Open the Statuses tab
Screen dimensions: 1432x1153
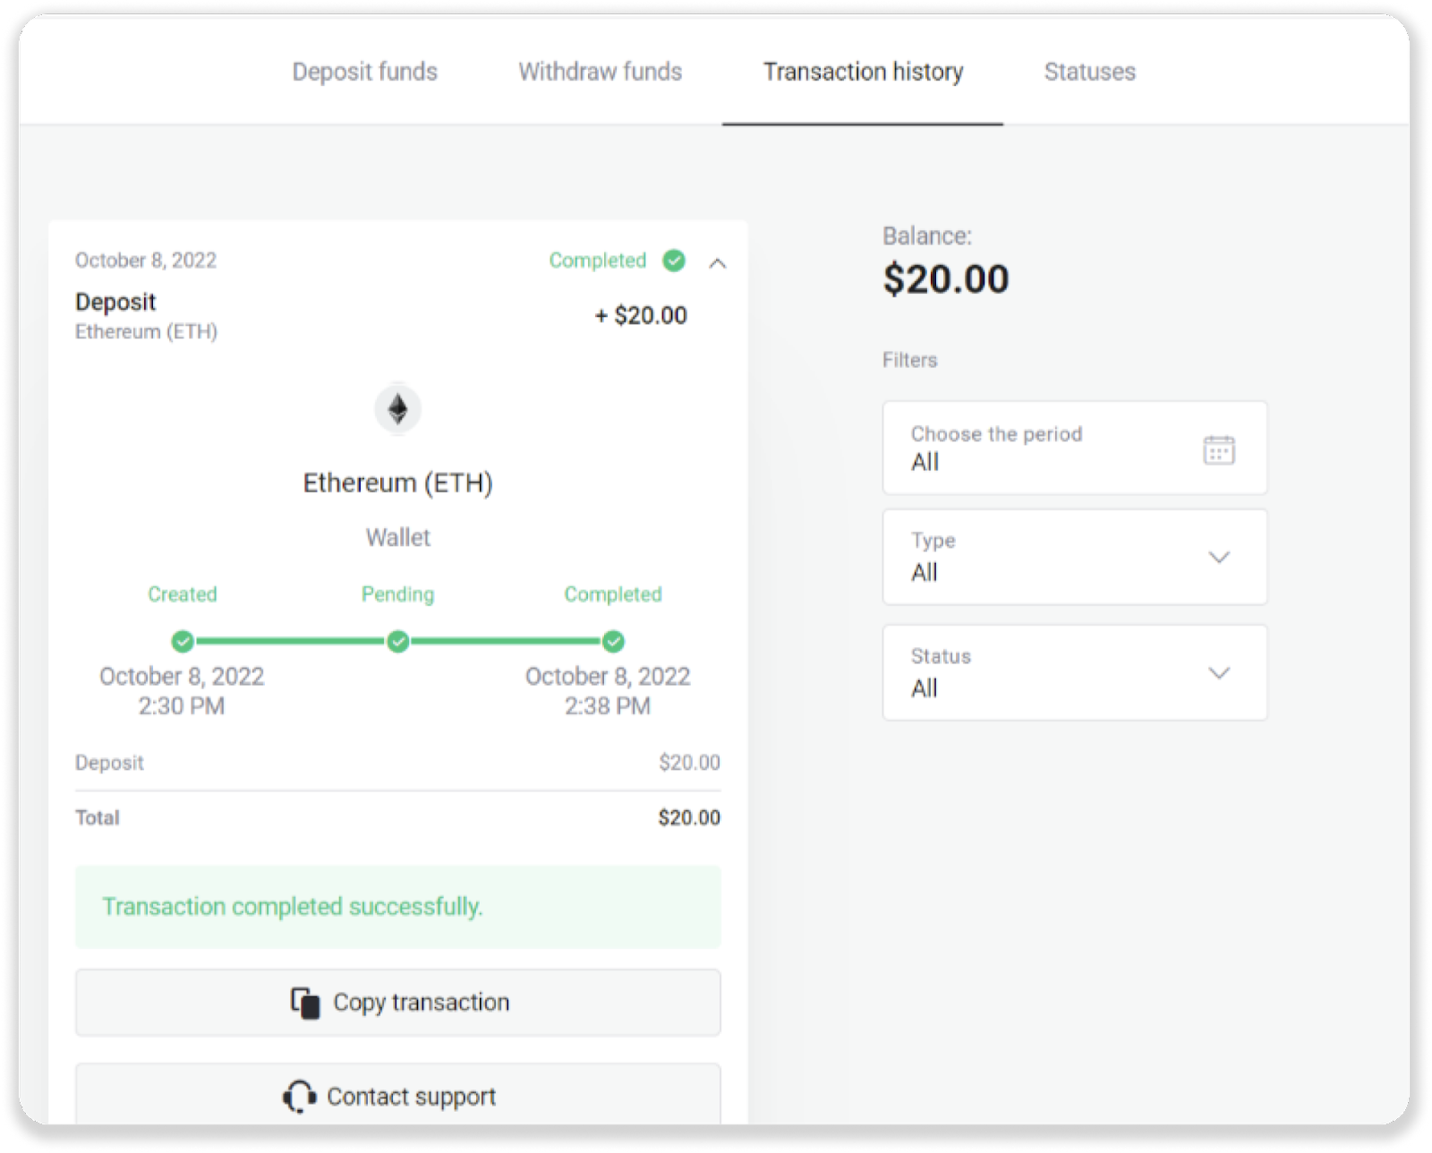point(1089,72)
